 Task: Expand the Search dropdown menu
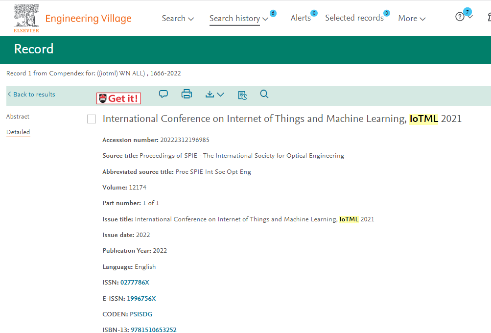tap(178, 19)
